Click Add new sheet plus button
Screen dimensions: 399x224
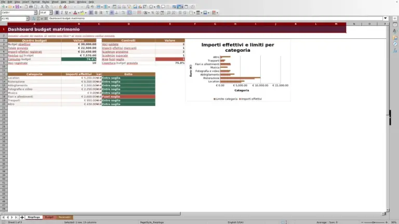(x=22, y=217)
